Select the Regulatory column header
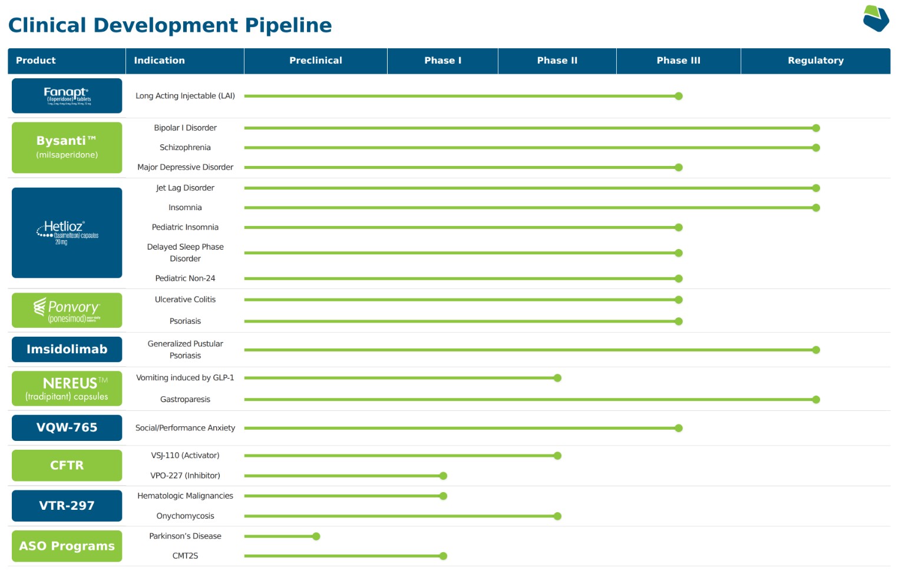 point(816,61)
